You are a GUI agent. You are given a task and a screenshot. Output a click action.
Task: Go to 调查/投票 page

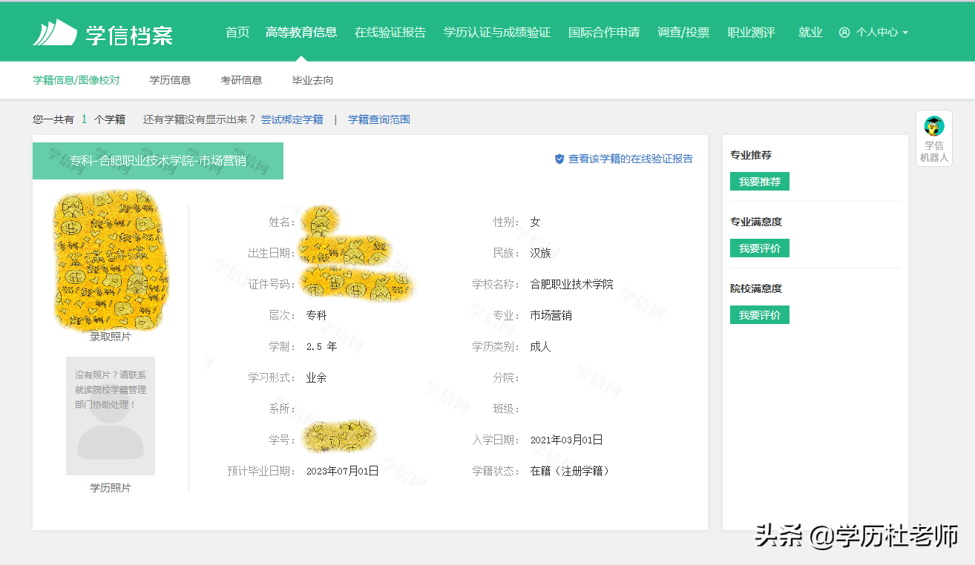click(683, 32)
